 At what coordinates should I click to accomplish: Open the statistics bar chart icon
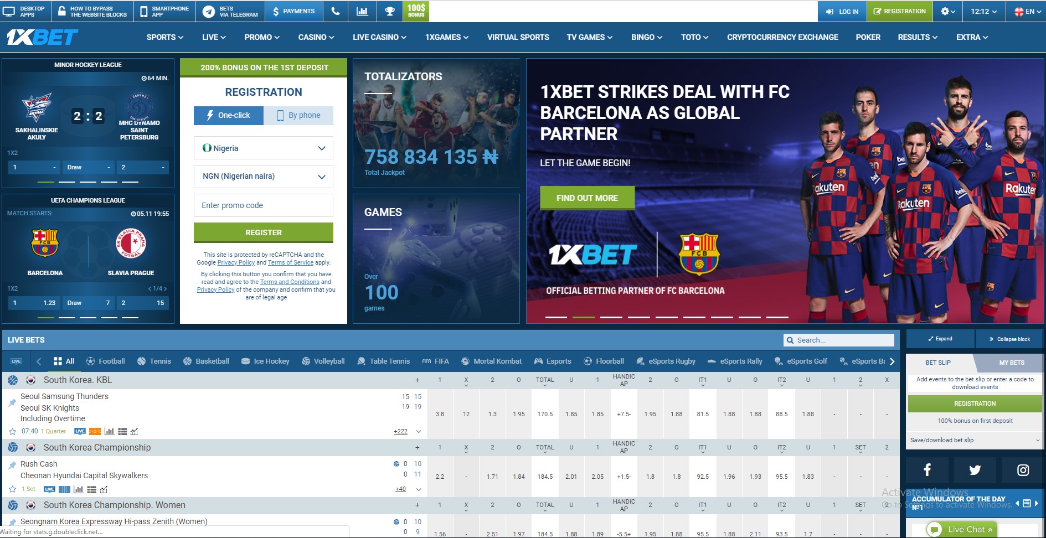pyautogui.click(x=362, y=11)
